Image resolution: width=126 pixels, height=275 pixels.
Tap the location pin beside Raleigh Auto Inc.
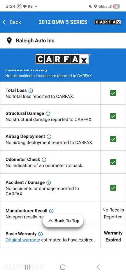pyautogui.click(x=9, y=41)
